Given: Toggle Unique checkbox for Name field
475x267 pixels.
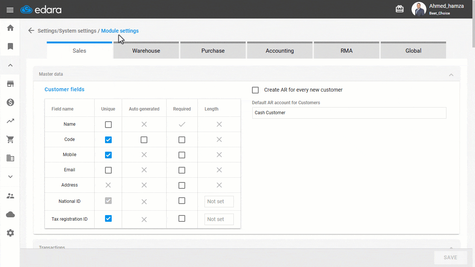Looking at the screenshot, I should [x=108, y=125].
